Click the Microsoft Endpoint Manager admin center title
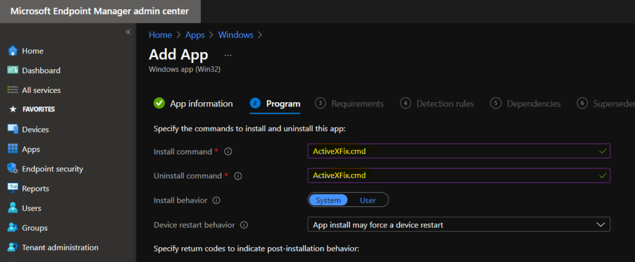The width and height of the screenshot is (635, 262). 100,11
